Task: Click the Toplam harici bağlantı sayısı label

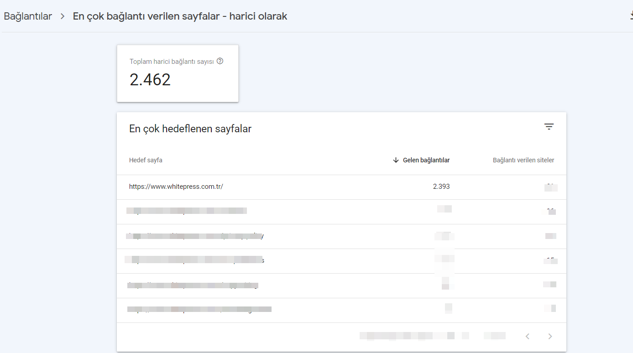Action: (172, 62)
